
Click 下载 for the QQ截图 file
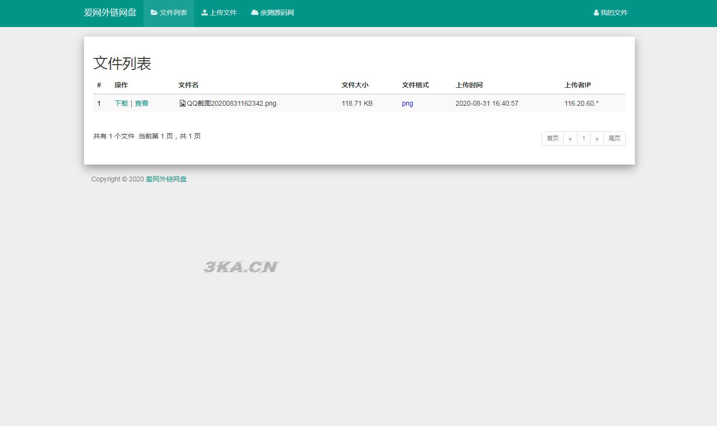121,103
